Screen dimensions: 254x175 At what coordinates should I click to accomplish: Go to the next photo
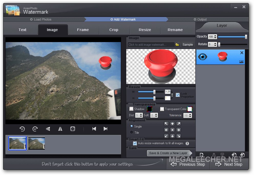point(105,129)
